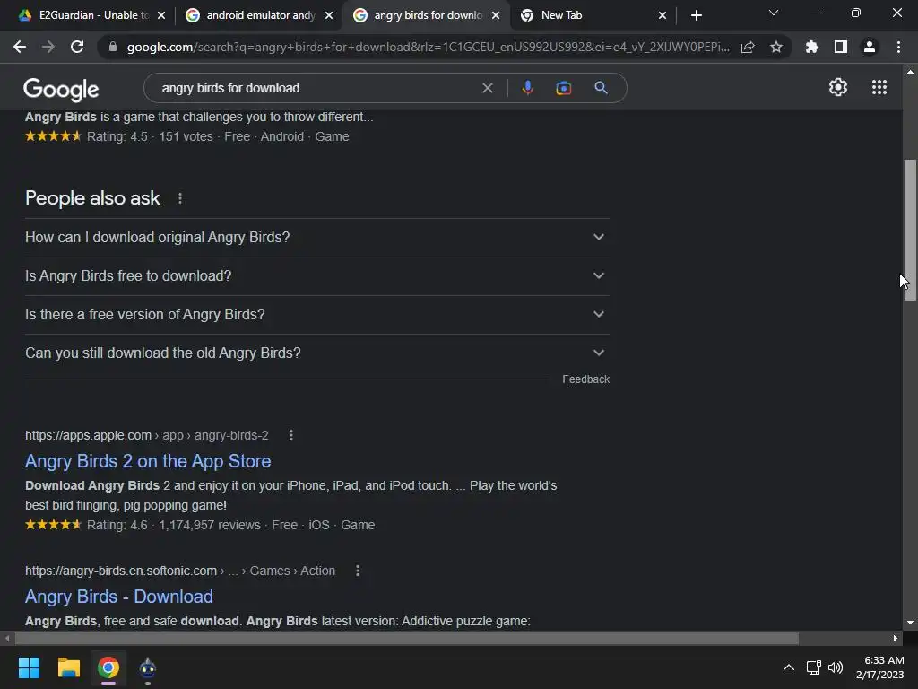Open network status tray icon
The image size is (918, 689).
coord(813,667)
